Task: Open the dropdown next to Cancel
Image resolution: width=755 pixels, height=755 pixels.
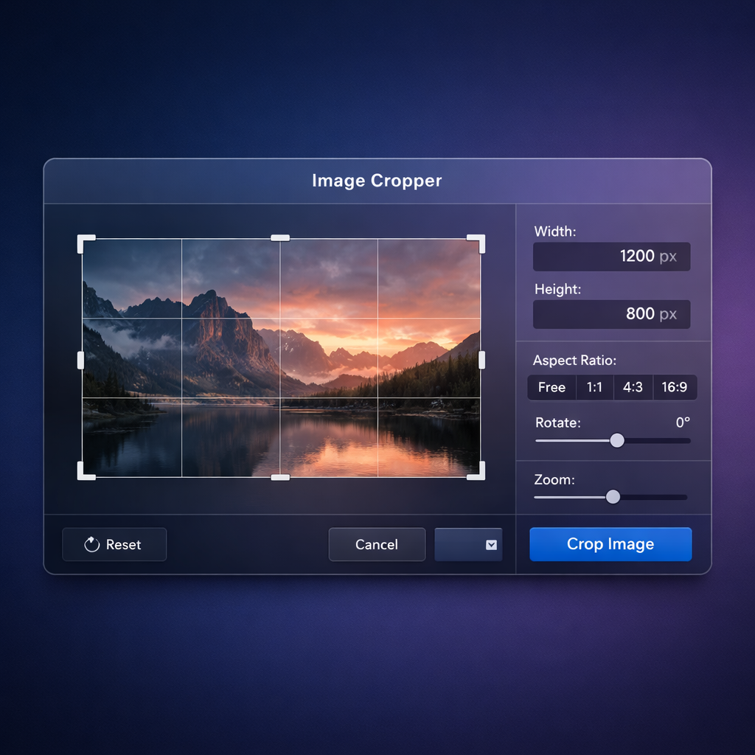Action: (469, 545)
